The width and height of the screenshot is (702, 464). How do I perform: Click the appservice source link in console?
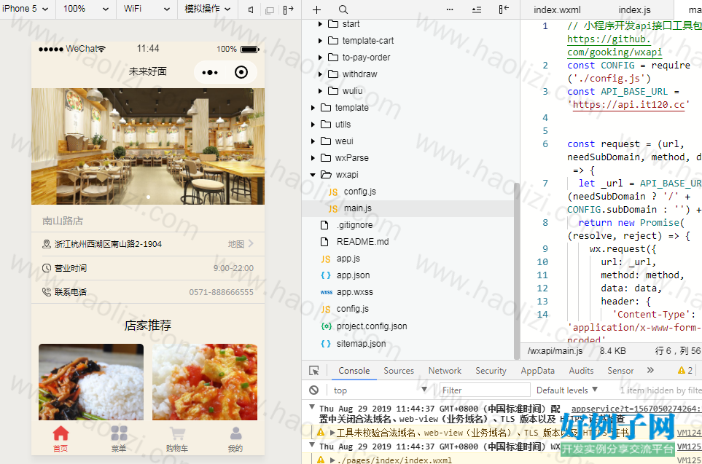pos(636,409)
